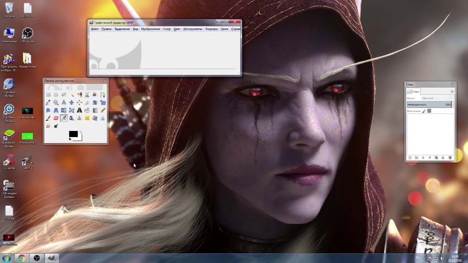The width and height of the screenshot is (468, 263).
Task: Select the Fuzzy Select magic wand tool
Action: pos(72,95)
